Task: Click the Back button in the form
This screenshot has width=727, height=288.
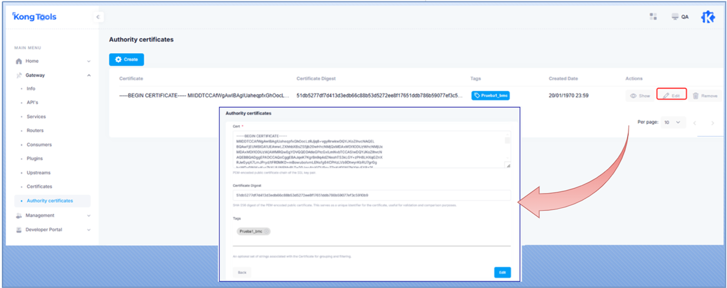Action: point(242,273)
